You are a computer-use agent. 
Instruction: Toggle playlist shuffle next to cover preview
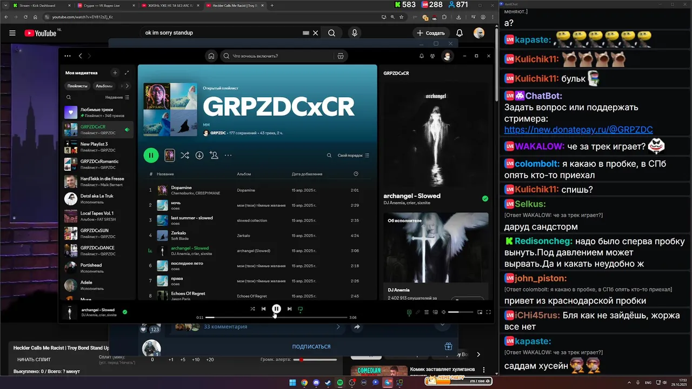(x=185, y=155)
